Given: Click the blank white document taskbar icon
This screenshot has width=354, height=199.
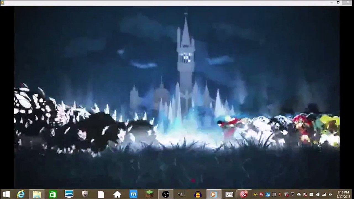Looking at the screenshot, I should pyautogui.click(x=101, y=194).
